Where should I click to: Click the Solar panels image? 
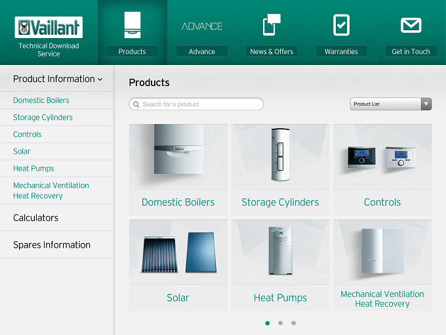coord(178,252)
